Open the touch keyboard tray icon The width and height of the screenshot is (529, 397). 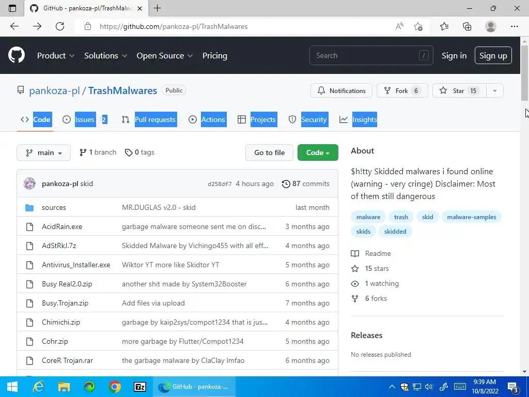pos(460,387)
